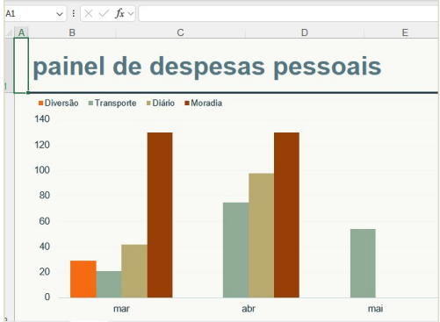Click the Moradia legend label
The height and width of the screenshot is (322, 440).
point(206,103)
